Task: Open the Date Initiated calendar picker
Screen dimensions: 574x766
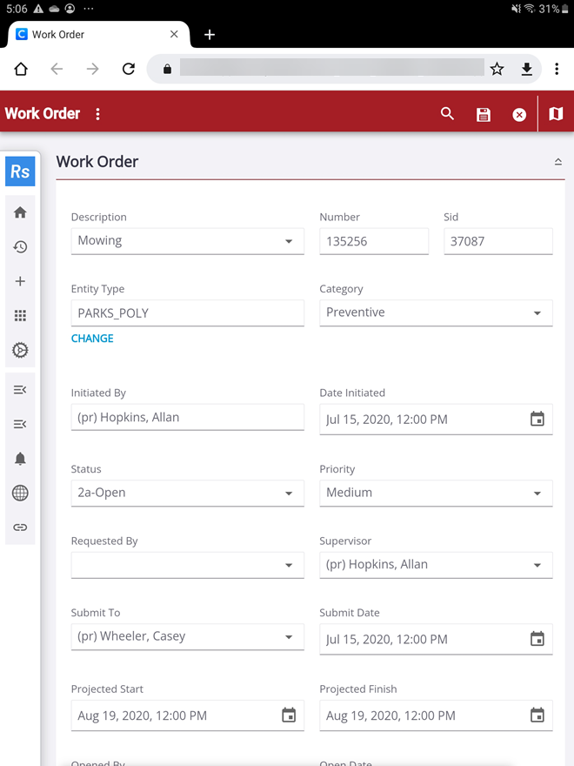Action: coord(537,420)
